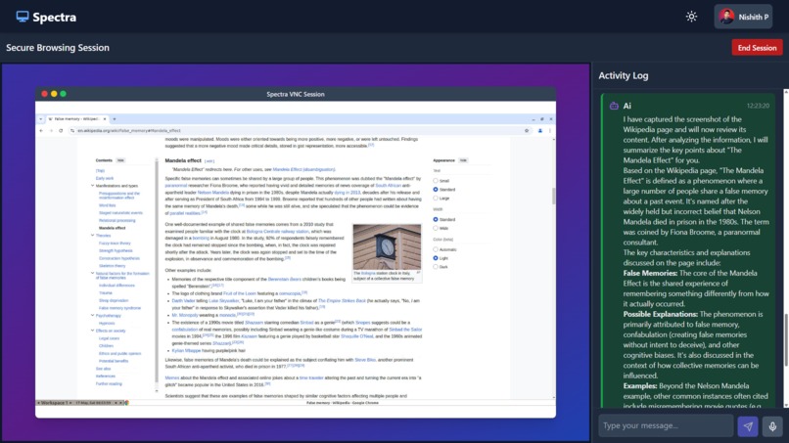The height and width of the screenshot is (443, 789).
Task: Select Large text size radio button
Action: (436, 199)
